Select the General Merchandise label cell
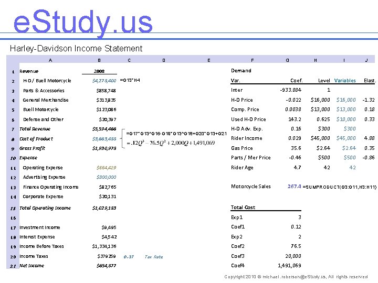This screenshot has height=283, width=378. (x=46, y=100)
